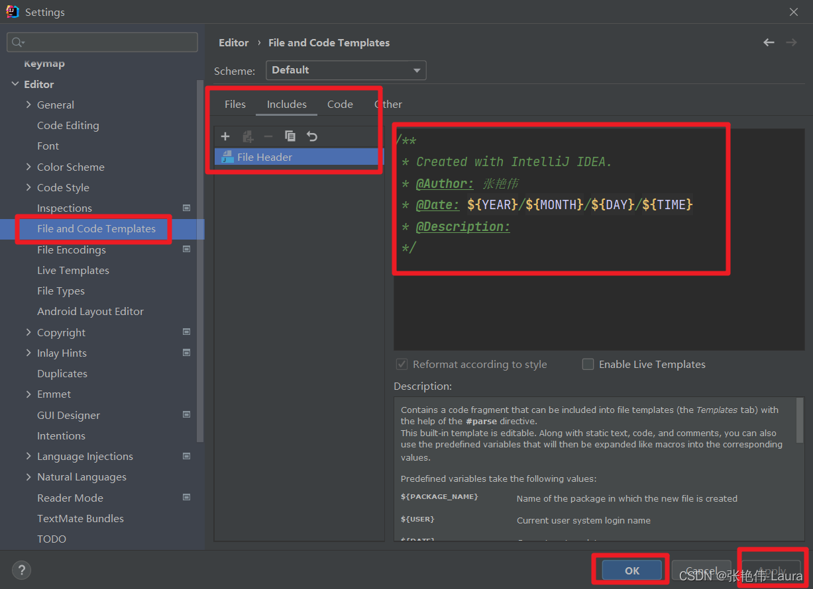Open Inspections settings page
This screenshot has width=813, height=589.
[64, 208]
